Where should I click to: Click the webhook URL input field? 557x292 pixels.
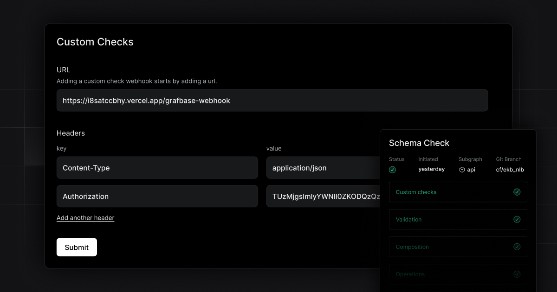272,100
